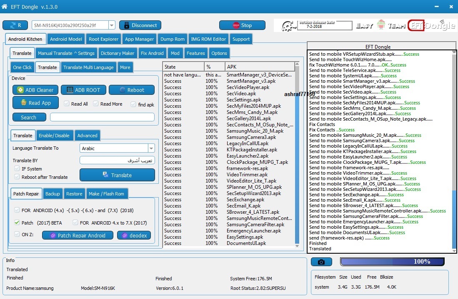Click ADB ROOT button
This screenshot has width=458, height=299.
tap(83, 90)
